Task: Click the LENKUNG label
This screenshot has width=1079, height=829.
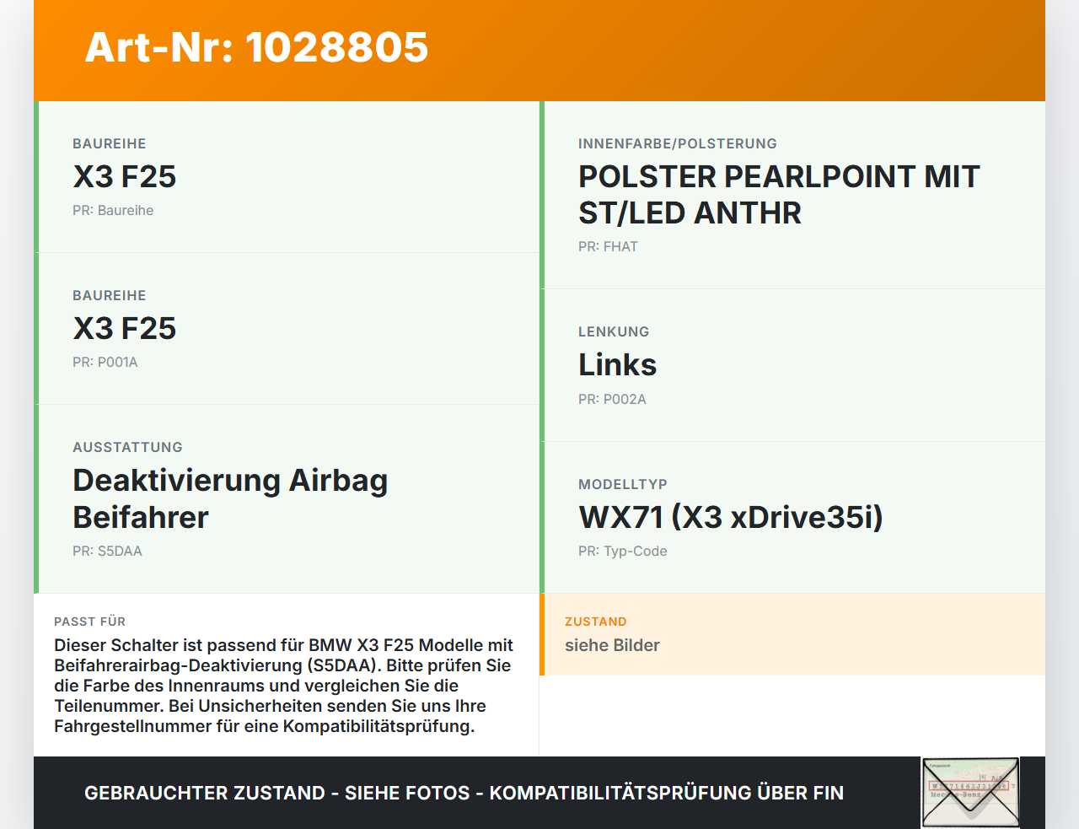Action: click(x=614, y=332)
